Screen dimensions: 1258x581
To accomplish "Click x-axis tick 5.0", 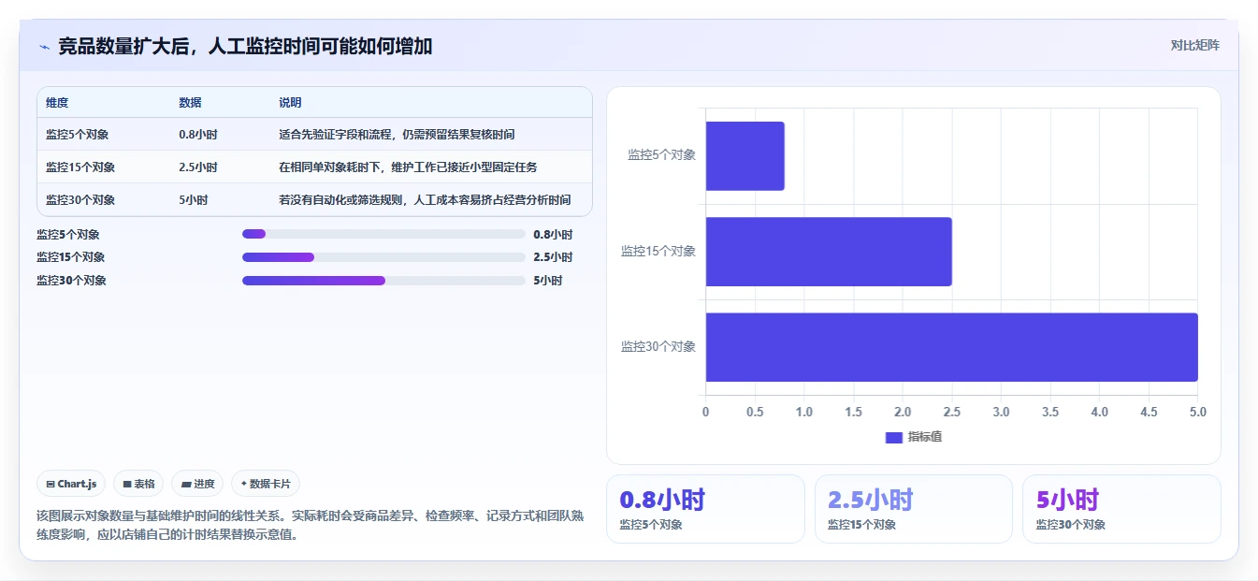I will 1197,412.
